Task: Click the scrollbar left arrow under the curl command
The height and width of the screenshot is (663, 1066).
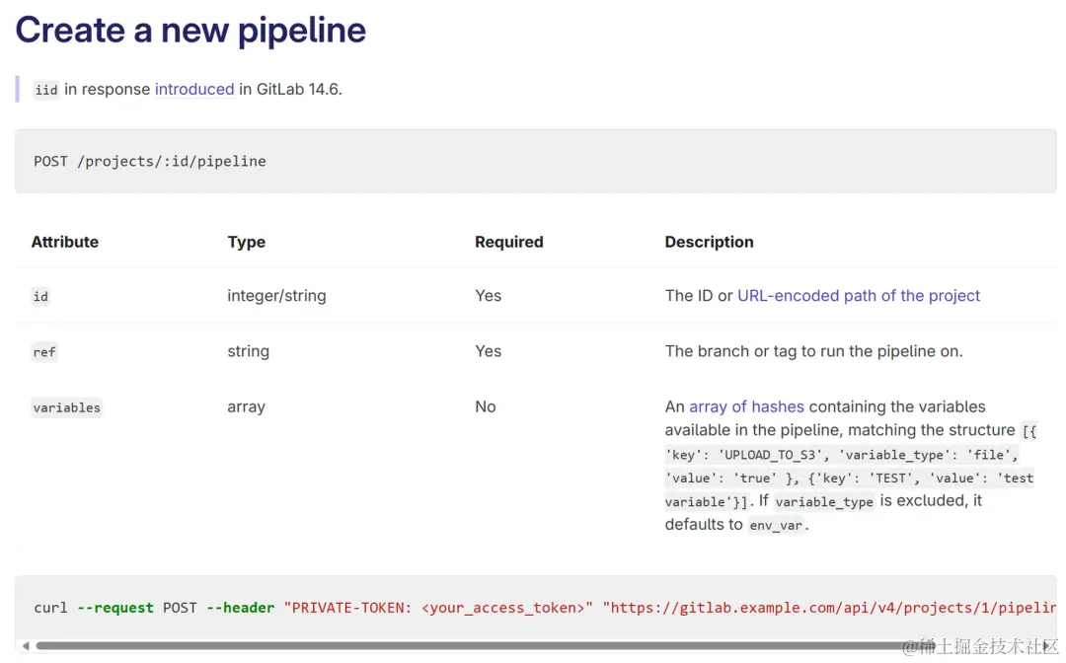Action: pos(26,646)
